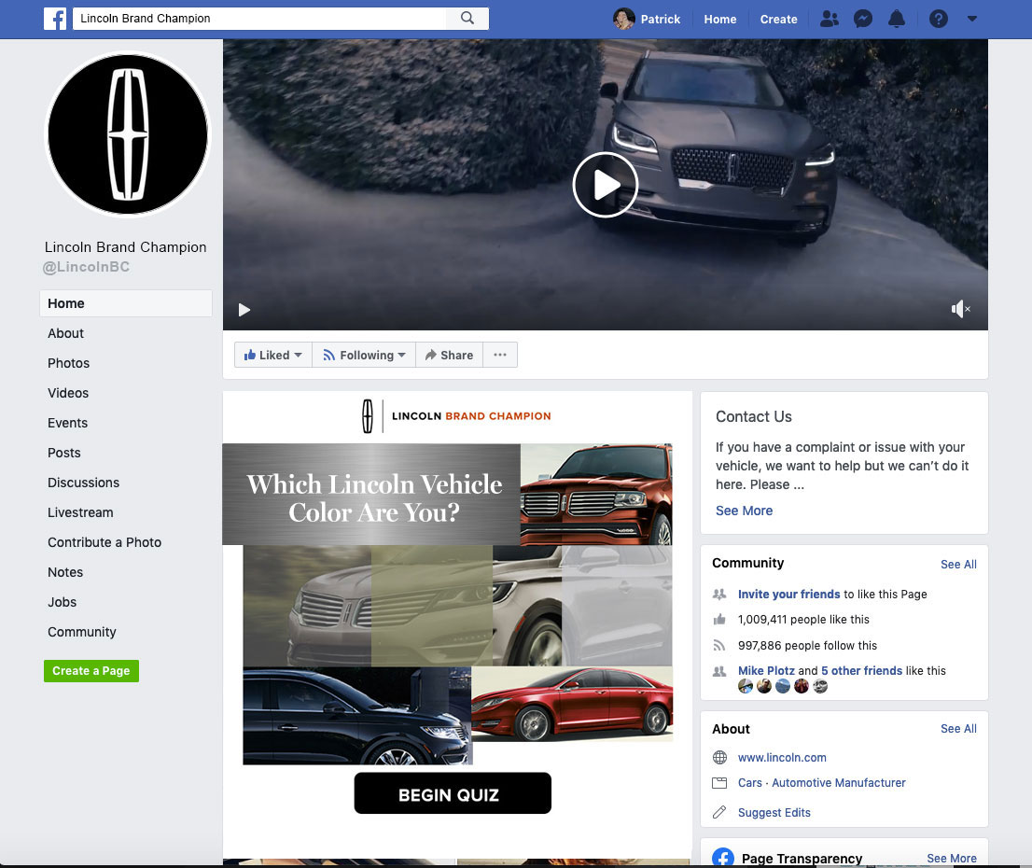
Task: Open the Events sidebar item
Action: [x=67, y=423]
